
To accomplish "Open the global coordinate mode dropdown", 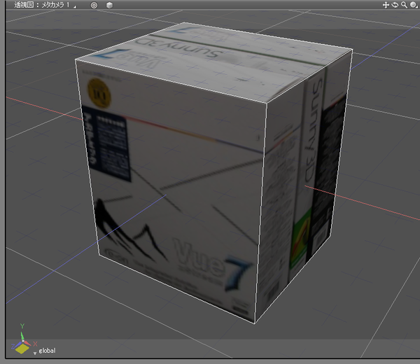I will coord(35,353).
